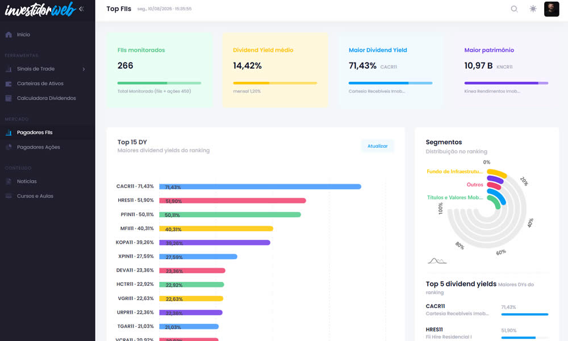The height and width of the screenshot is (341, 568).
Task: Click the CACRI1 progress bar in Top 5
Action: (x=524, y=314)
